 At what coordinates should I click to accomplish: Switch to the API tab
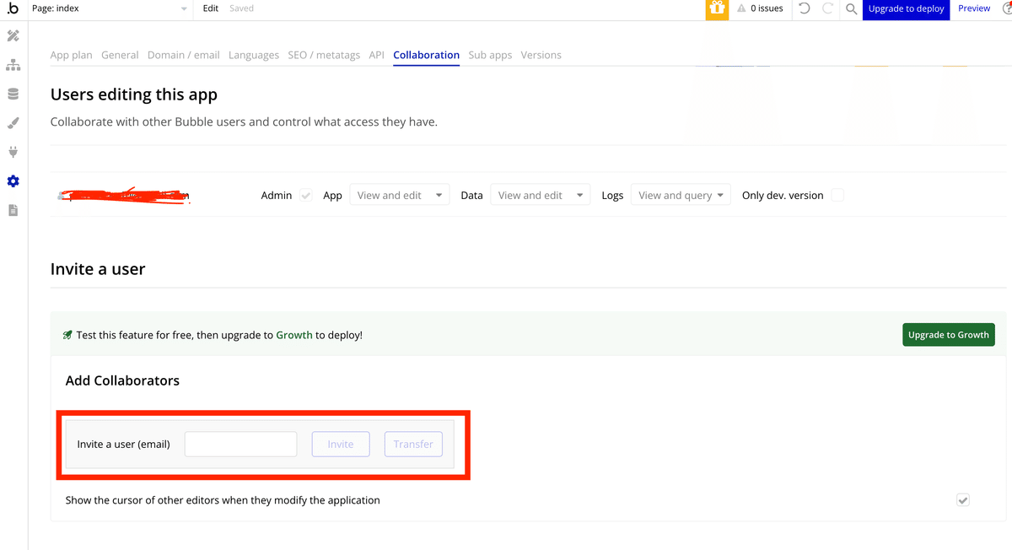pos(376,55)
